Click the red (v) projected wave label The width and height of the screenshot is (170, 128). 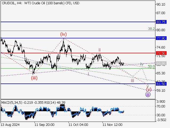tap(149, 89)
